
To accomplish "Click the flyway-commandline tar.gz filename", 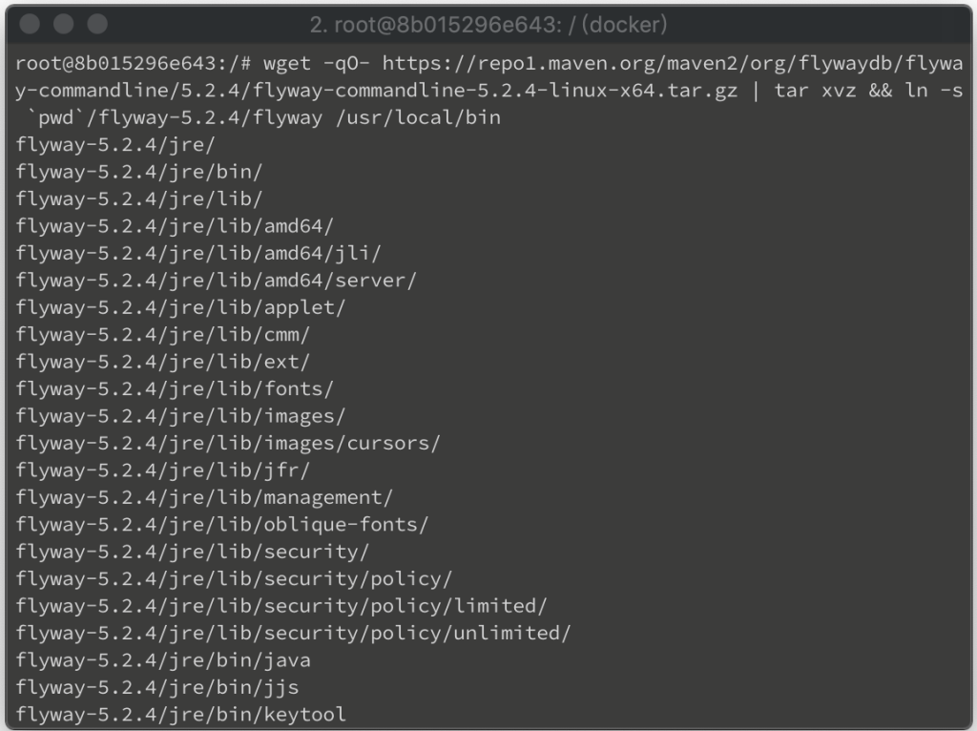I will click(495, 91).
